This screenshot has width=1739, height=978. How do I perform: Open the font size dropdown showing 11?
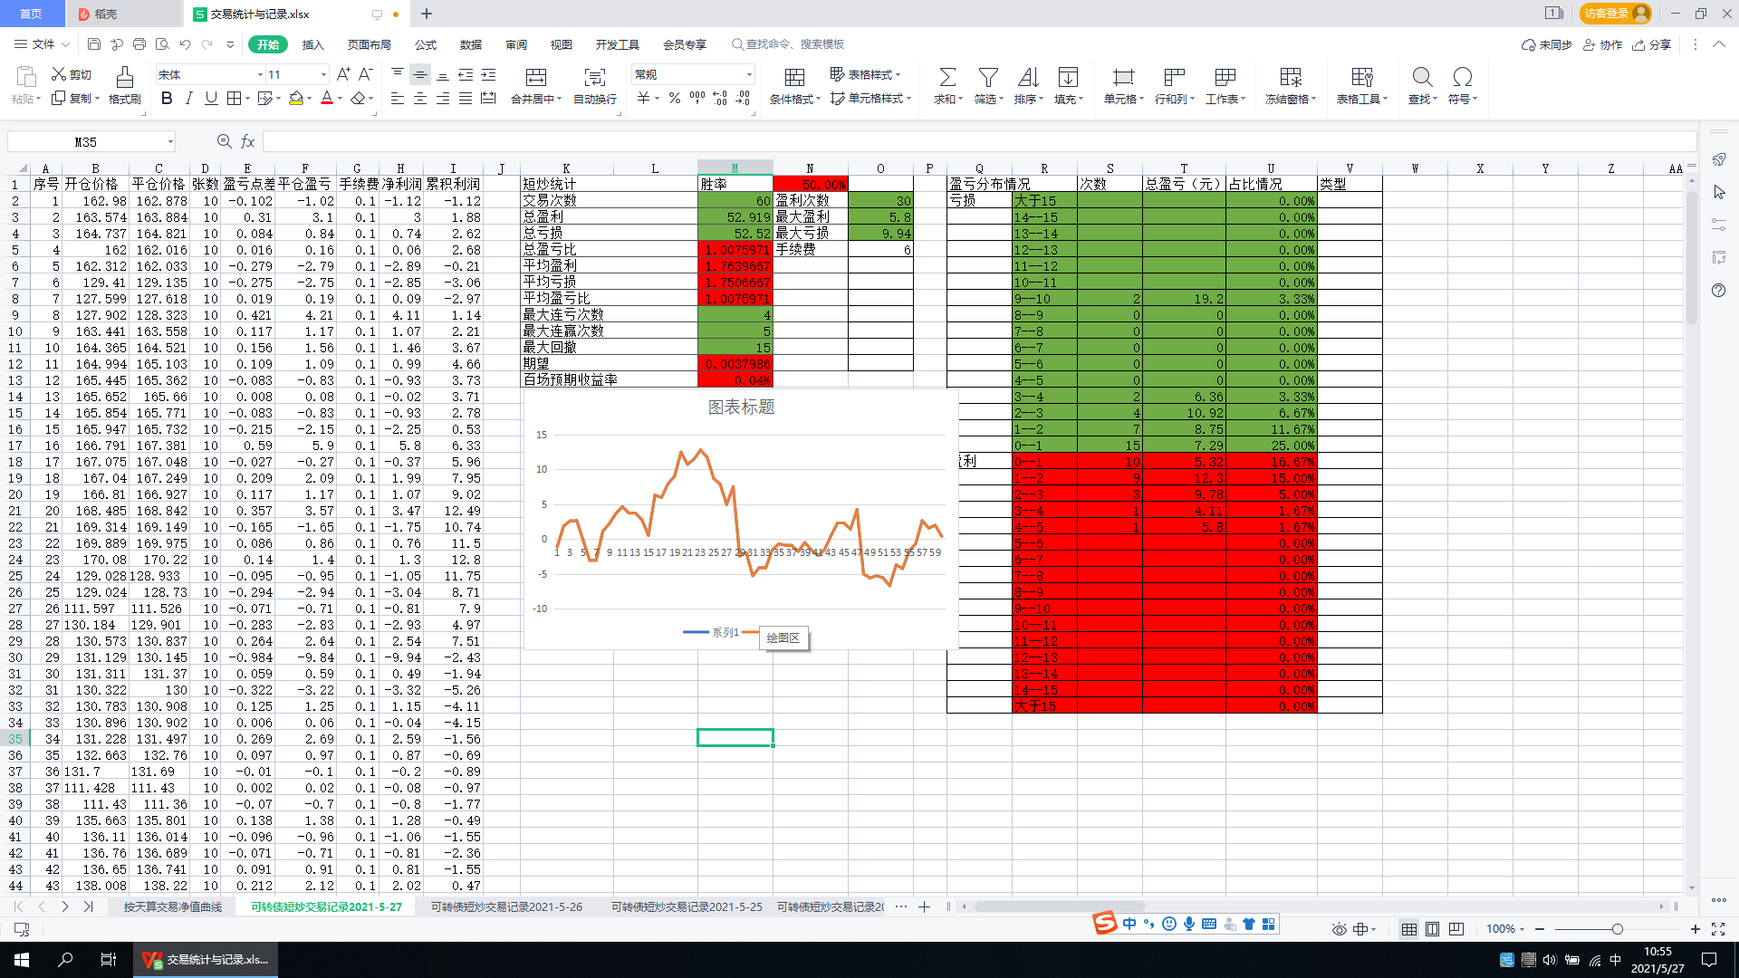[x=323, y=74]
